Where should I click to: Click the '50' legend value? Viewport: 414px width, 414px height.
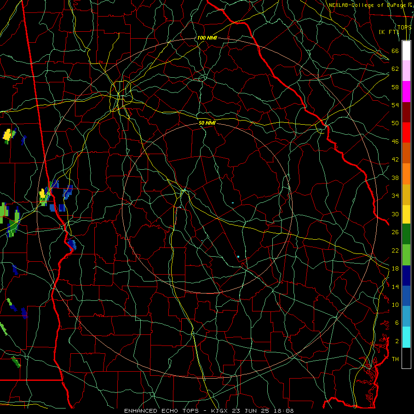pyautogui.click(x=395, y=123)
